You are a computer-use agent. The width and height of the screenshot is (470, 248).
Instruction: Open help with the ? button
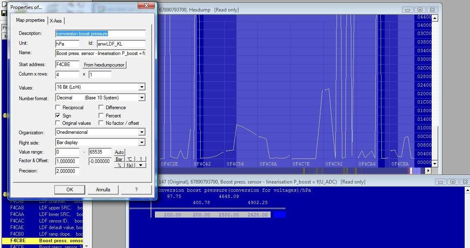[136, 190]
